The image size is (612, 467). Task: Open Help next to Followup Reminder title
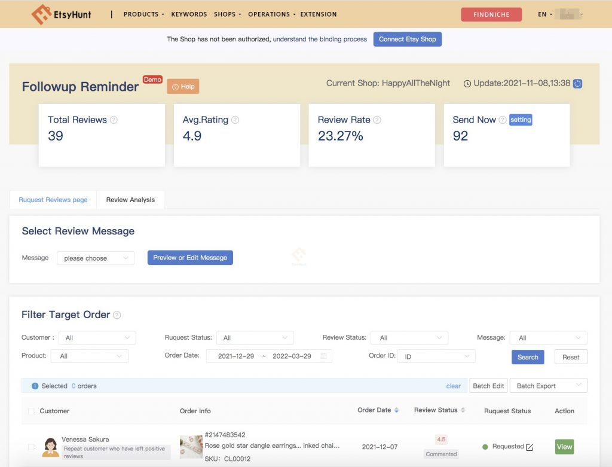point(183,86)
